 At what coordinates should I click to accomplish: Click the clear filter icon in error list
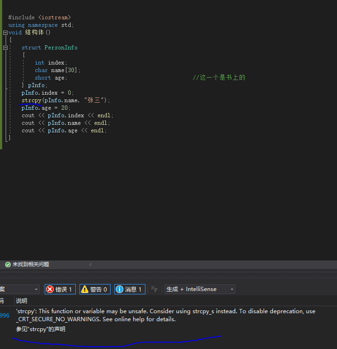(154, 289)
